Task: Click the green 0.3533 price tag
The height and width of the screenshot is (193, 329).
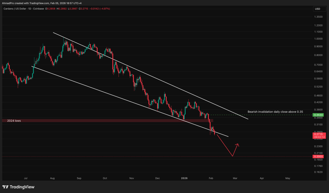Action: [318, 115]
